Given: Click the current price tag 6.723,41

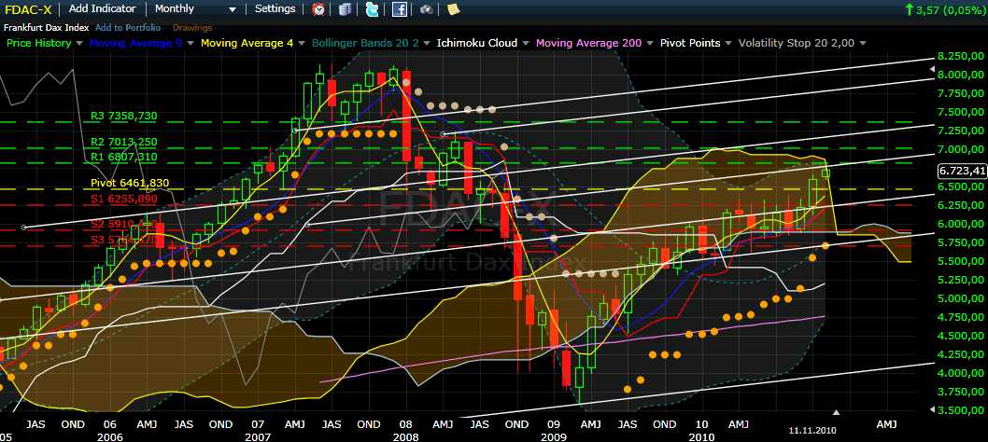Looking at the screenshot, I should (962, 171).
